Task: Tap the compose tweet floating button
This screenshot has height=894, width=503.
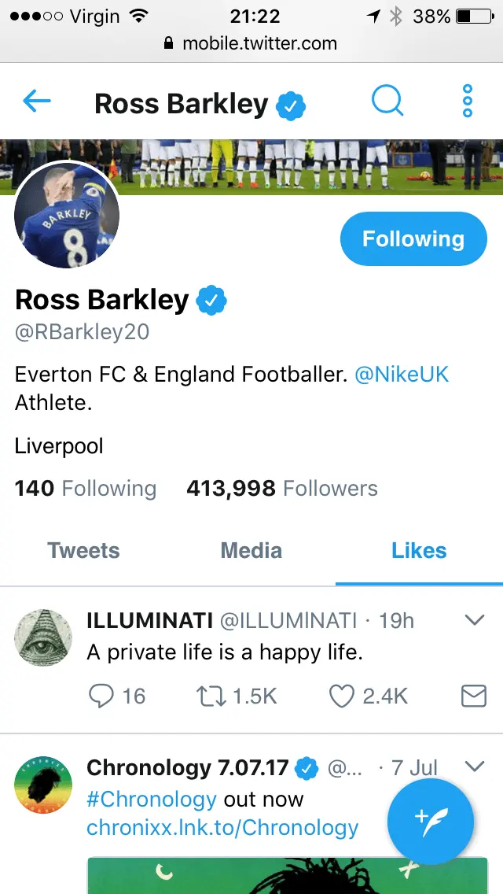Action: (430, 822)
